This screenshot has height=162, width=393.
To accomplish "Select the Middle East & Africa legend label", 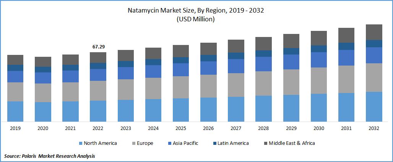I will coord(292,143).
